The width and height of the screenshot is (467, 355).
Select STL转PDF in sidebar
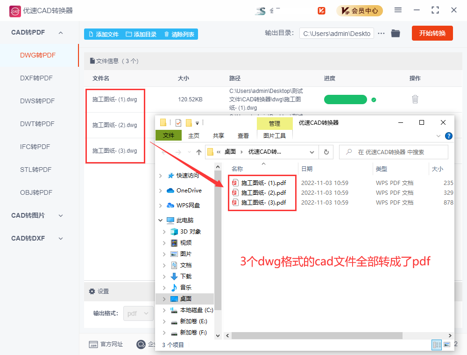pos(36,170)
